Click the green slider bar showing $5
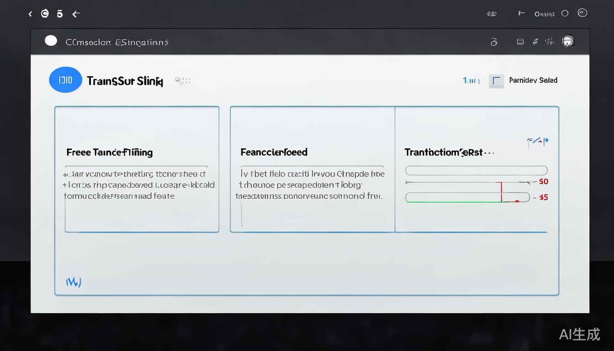Viewport: 614px width, 351px height. [x=467, y=197]
